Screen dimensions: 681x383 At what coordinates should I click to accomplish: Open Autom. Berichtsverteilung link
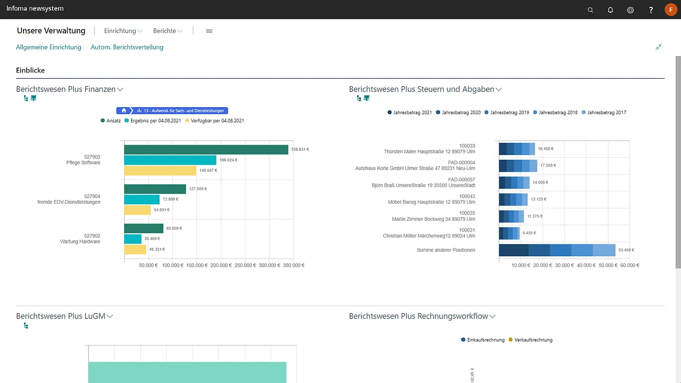(x=127, y=47)
